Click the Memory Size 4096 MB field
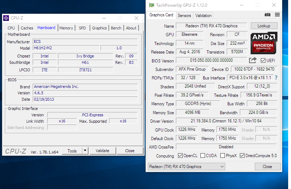This screenshot has width=291, height=189. pos(193,112)
